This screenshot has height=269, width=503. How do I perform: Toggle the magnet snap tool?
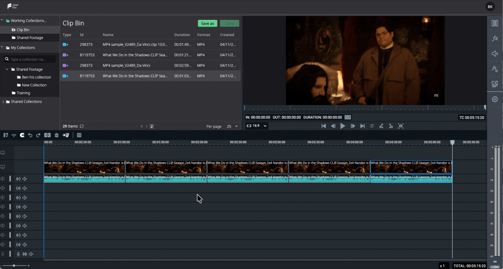coord(22,135)
